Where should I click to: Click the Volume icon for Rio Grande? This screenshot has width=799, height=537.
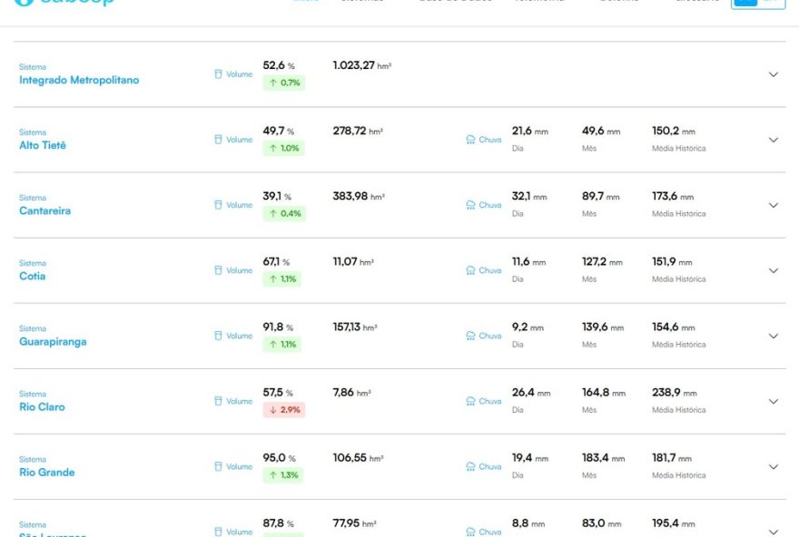(x=218, y=466)
